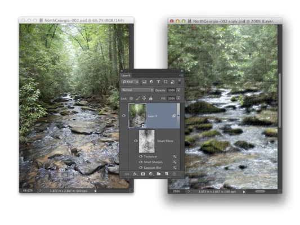Image resolution: width=300 pixels, height=225 pixels.
Task: Click the 200% zoom field
Action: tap(176, 192)
